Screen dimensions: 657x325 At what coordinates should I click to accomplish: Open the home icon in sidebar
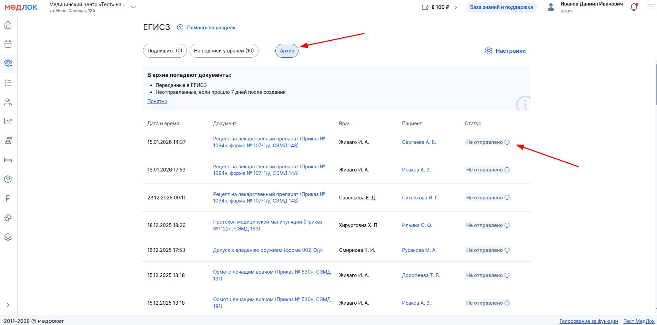8,25
